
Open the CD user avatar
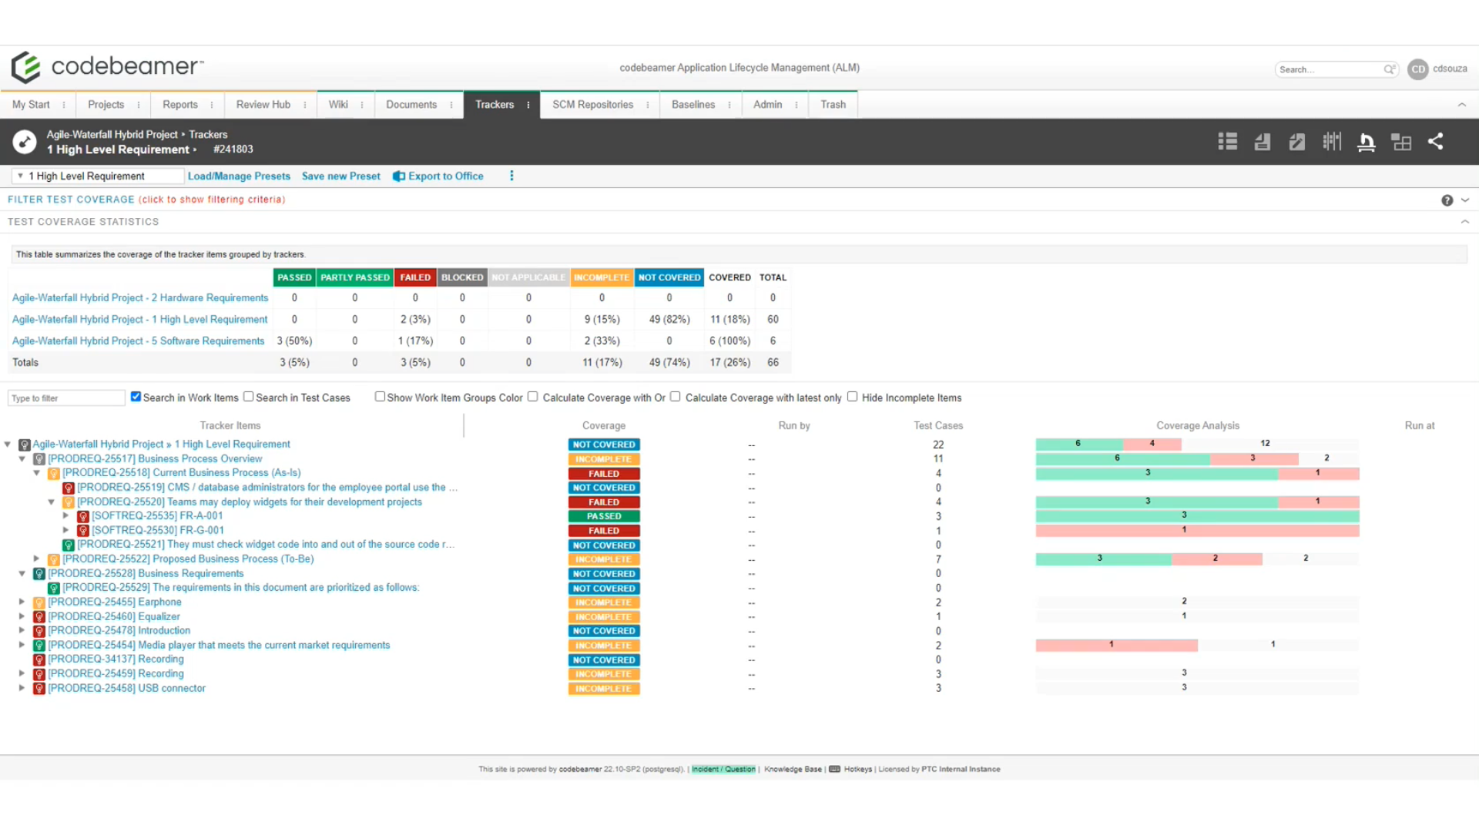1417,69
